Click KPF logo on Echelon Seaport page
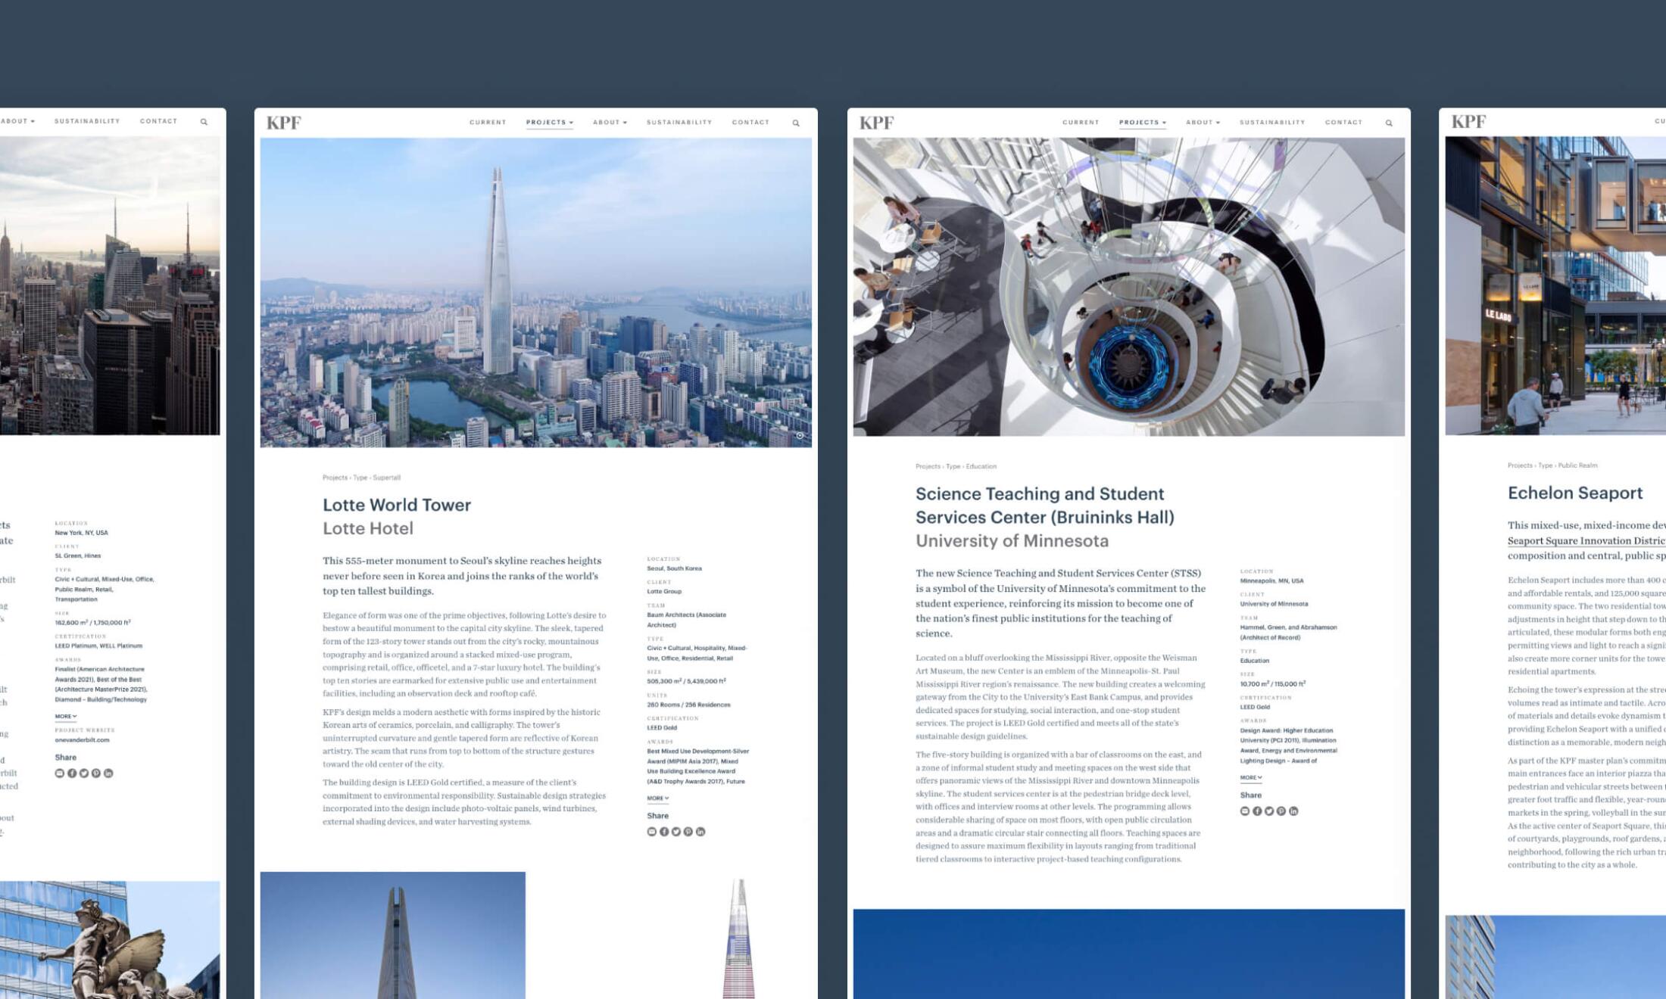1666x999 pixels. point(1469,122)
